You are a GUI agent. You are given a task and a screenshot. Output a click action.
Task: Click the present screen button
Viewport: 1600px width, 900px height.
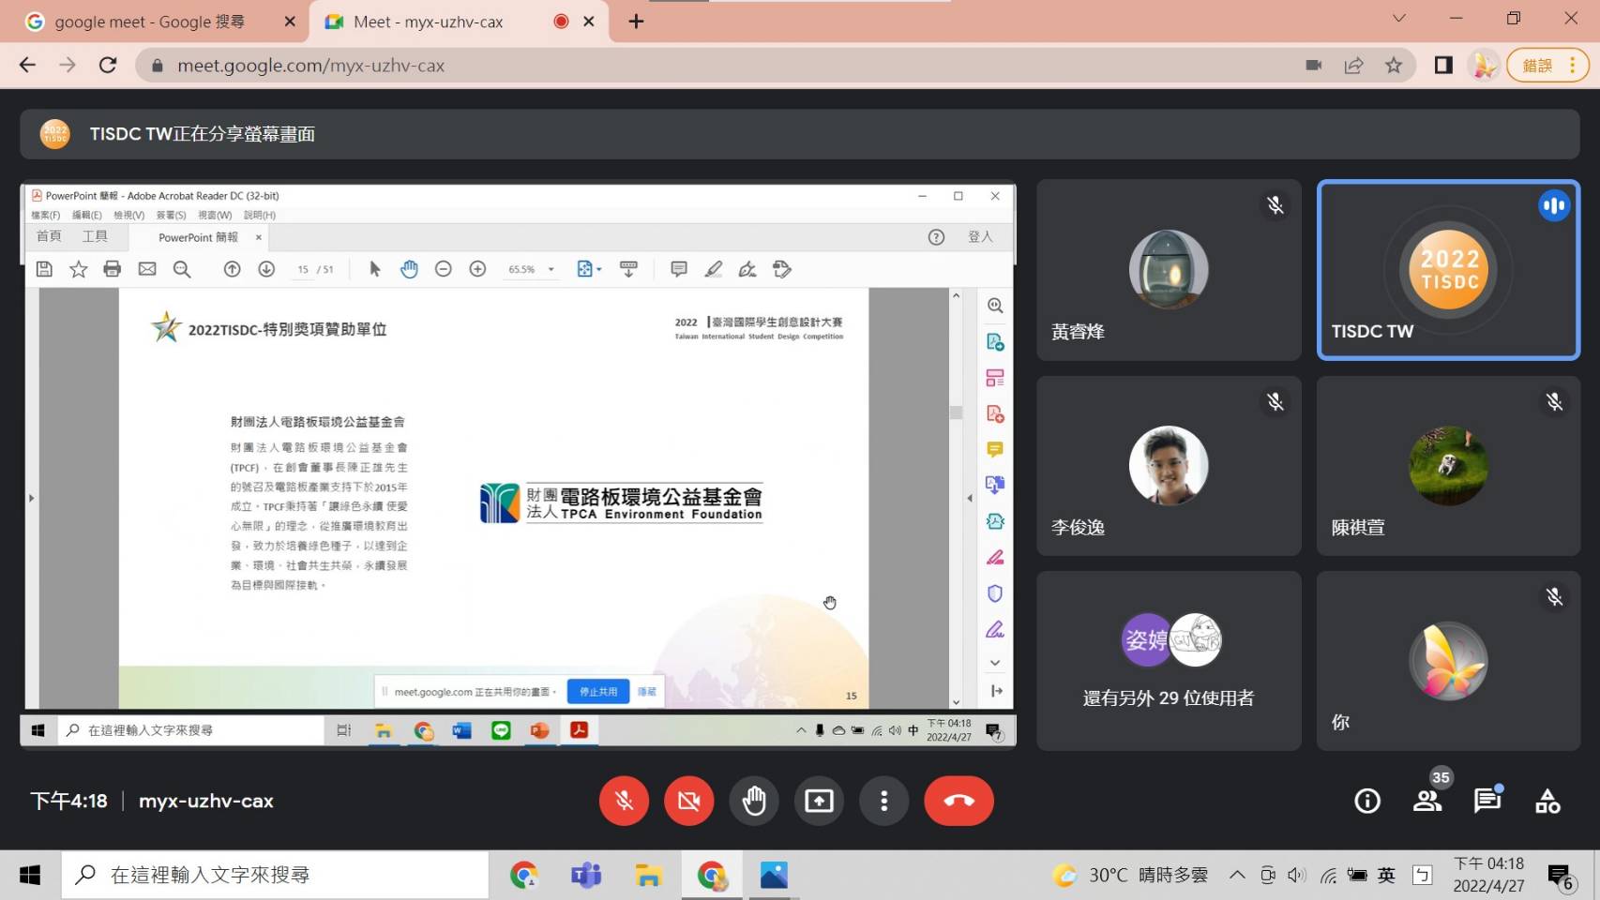click(x=819, y=801)
